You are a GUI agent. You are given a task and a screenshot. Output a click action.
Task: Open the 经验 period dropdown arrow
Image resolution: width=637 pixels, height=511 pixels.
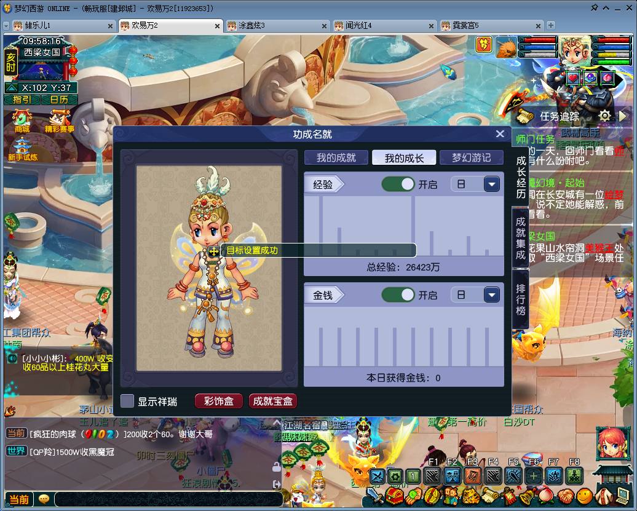pos(491,184)
